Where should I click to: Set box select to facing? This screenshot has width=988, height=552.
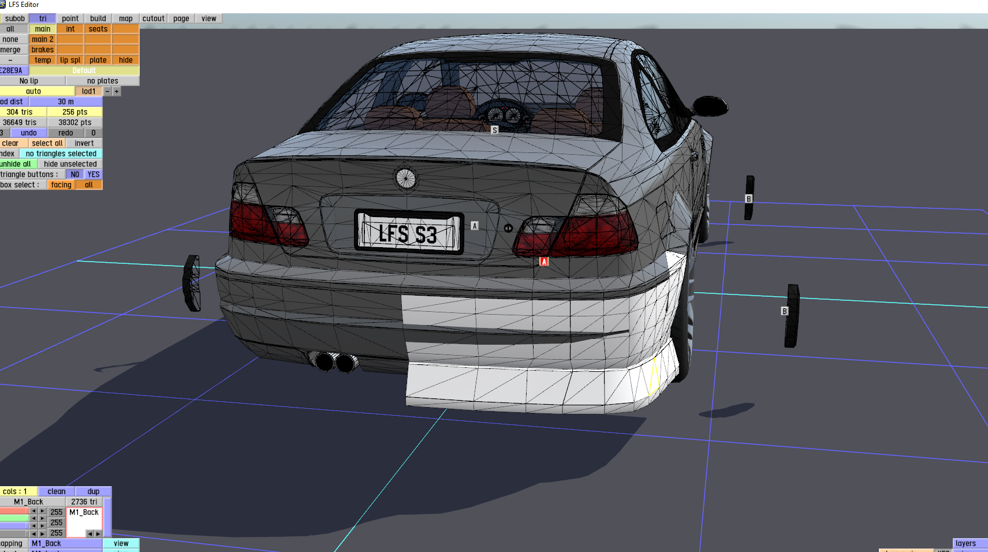pos(61,185)
